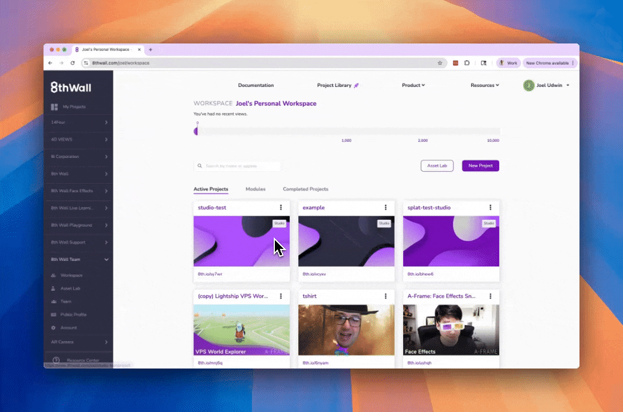Bookmark page with the star icon

pyautogui.click(x=440, y=63)
